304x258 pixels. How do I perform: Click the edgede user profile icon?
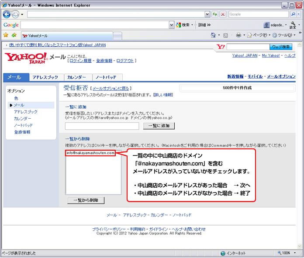266,25
